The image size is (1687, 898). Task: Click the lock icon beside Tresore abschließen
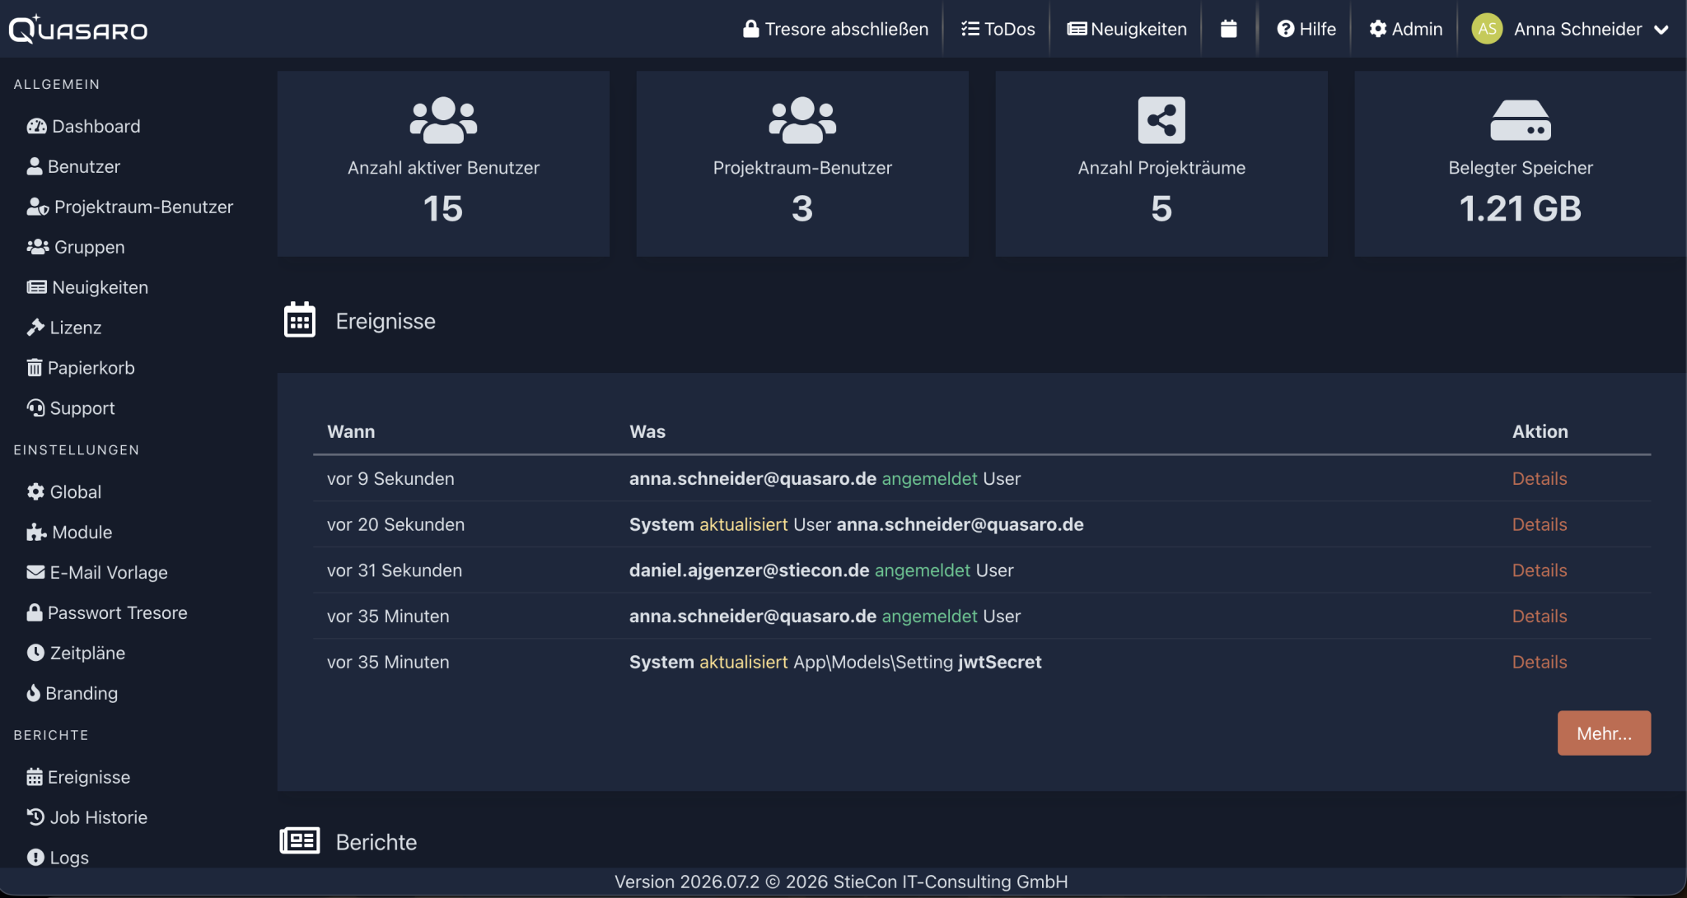pyautogui.click(x=750, y=29)
